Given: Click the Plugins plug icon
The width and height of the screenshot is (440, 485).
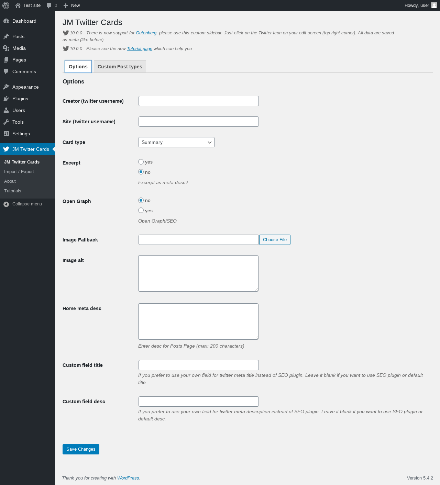Looking at the screenshot, I should (x=6, y=99).
